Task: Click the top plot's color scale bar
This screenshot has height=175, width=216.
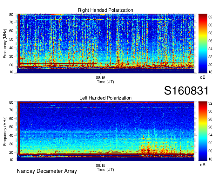Action: pyautogui.click(x=203, y=43)
